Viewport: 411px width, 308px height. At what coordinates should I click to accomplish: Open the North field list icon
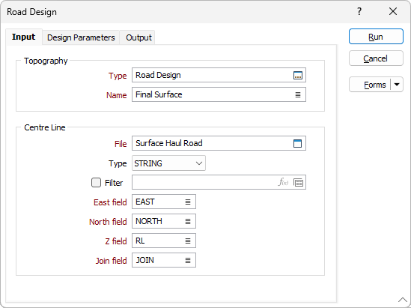[188, 221]
